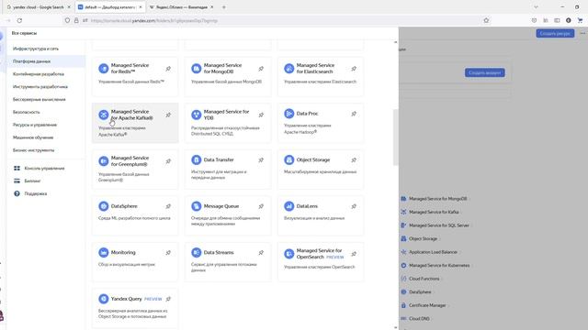The width and height of the screenshot is (588, 330).
Task: Open a new browser tab
Action: 224,7
